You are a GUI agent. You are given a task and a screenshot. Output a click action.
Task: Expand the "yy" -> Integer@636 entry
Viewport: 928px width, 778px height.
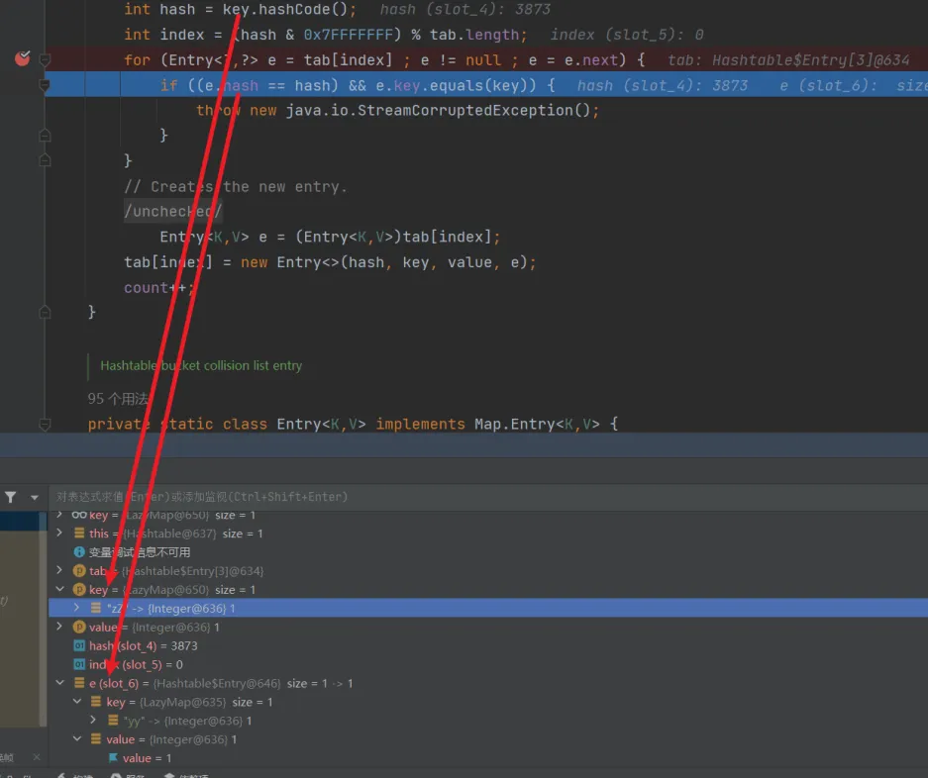(x=94, y=721)
